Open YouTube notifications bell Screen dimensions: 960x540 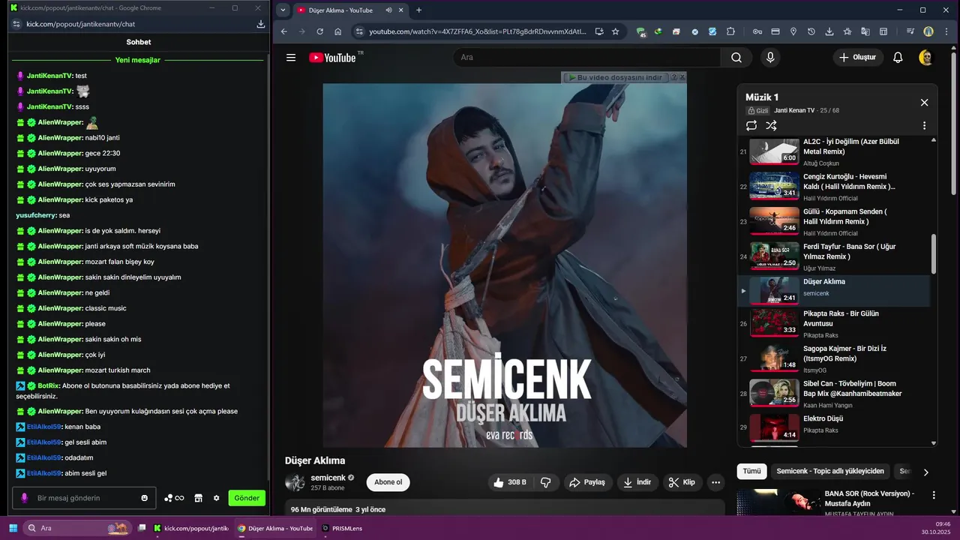898,57
